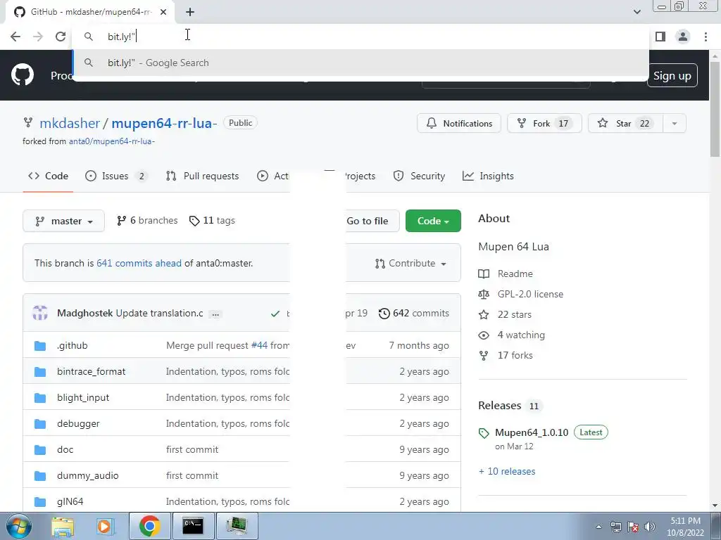This screenshot has width=721, height=540.
Task: View 642 commits history
Action: [x=414, y=314]
